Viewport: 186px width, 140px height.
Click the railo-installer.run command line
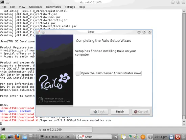point(75,120)
